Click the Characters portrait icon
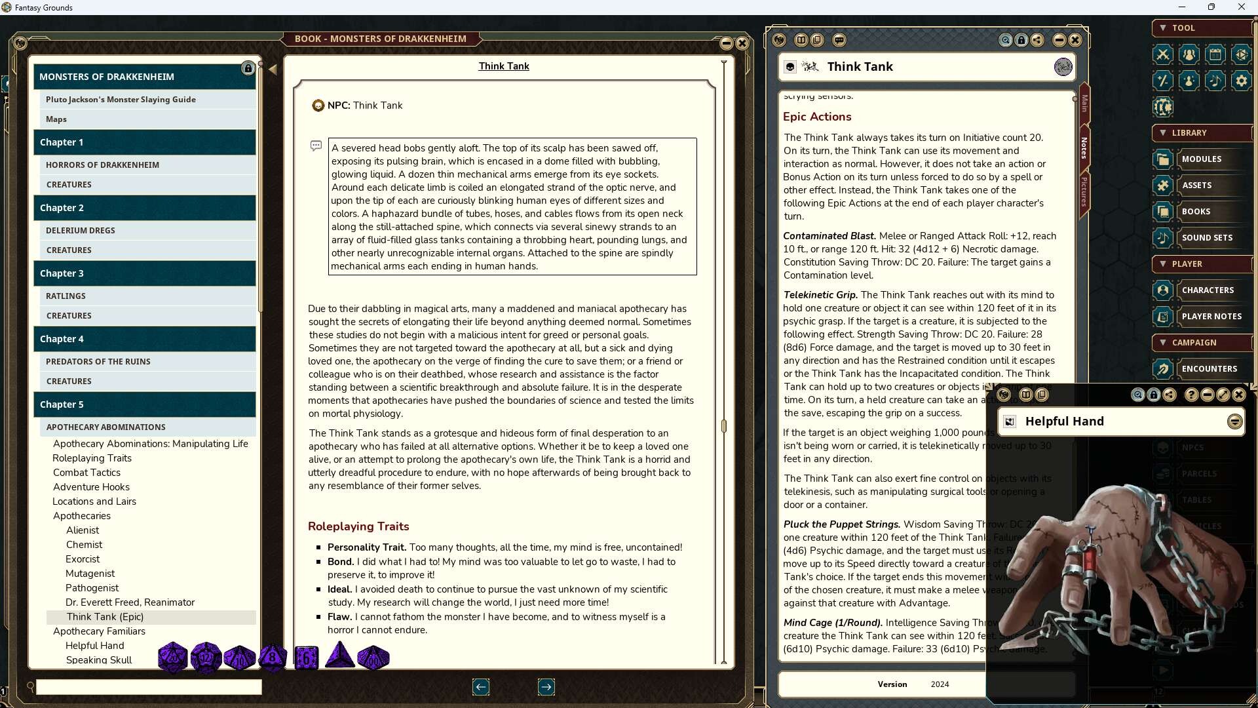1258x708 pixels. 1162,290
